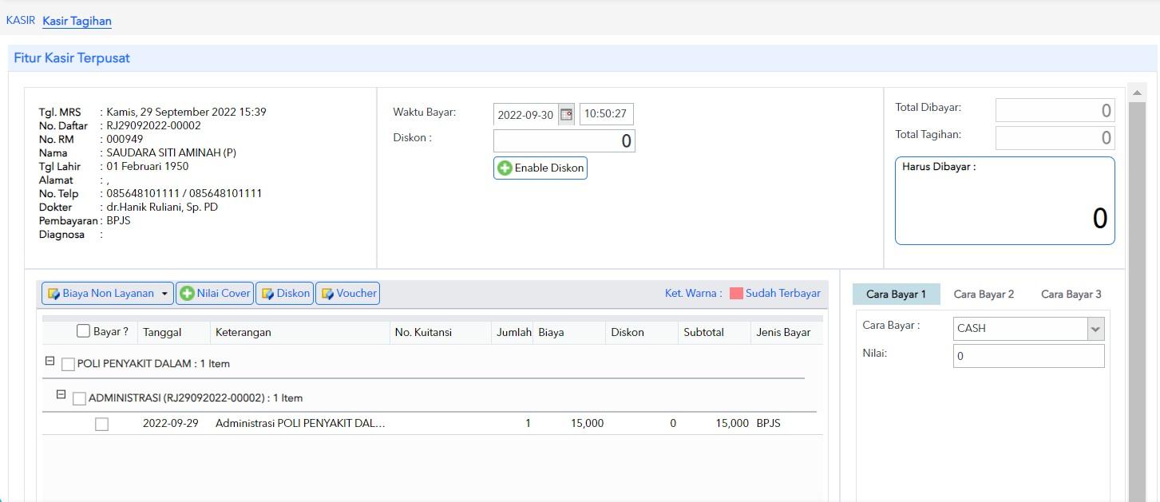Tick the checkbox of the 2022-09-29 row
The image size is (1160, 502).
[101, 424]
